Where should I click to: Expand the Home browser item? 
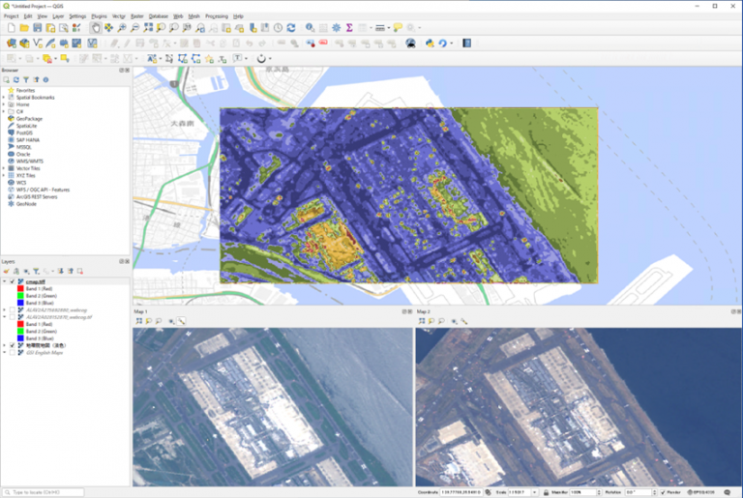[4, 104]
